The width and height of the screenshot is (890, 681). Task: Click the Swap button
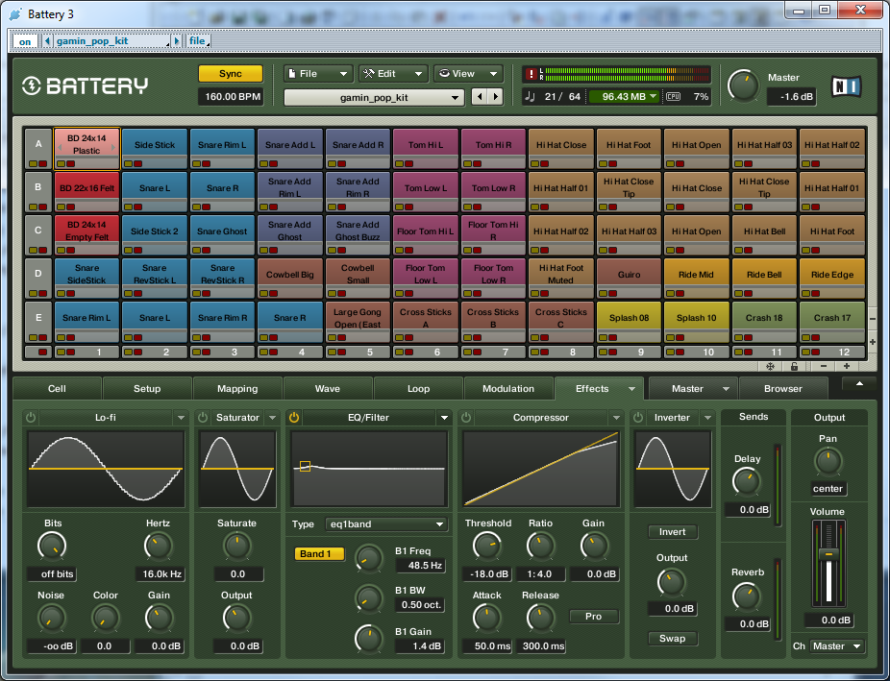click(673, 638)
